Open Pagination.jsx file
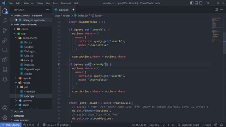Viewport: 226px width, 127px height. click(31, 69)
